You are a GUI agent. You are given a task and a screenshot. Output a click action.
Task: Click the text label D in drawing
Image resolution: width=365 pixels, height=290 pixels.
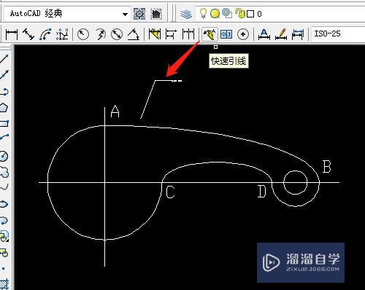click(262, 192)
